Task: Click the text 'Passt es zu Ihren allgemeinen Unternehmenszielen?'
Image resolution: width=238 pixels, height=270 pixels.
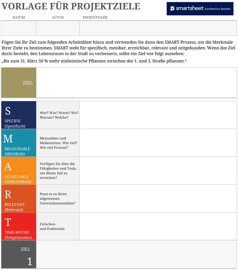Action: point(57,199)
